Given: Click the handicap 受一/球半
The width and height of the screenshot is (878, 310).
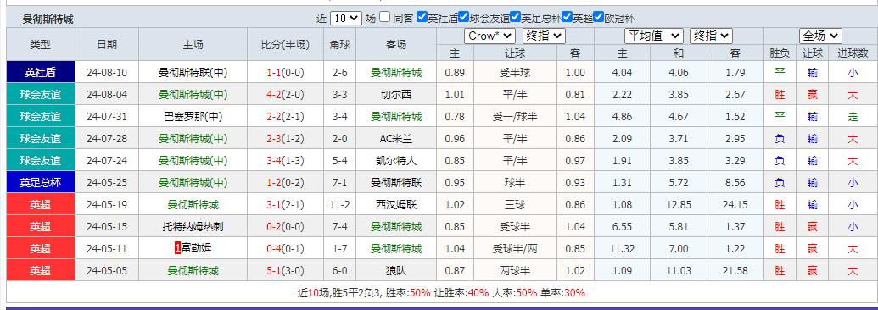Looking at the screenshot, I should point(515,116).
